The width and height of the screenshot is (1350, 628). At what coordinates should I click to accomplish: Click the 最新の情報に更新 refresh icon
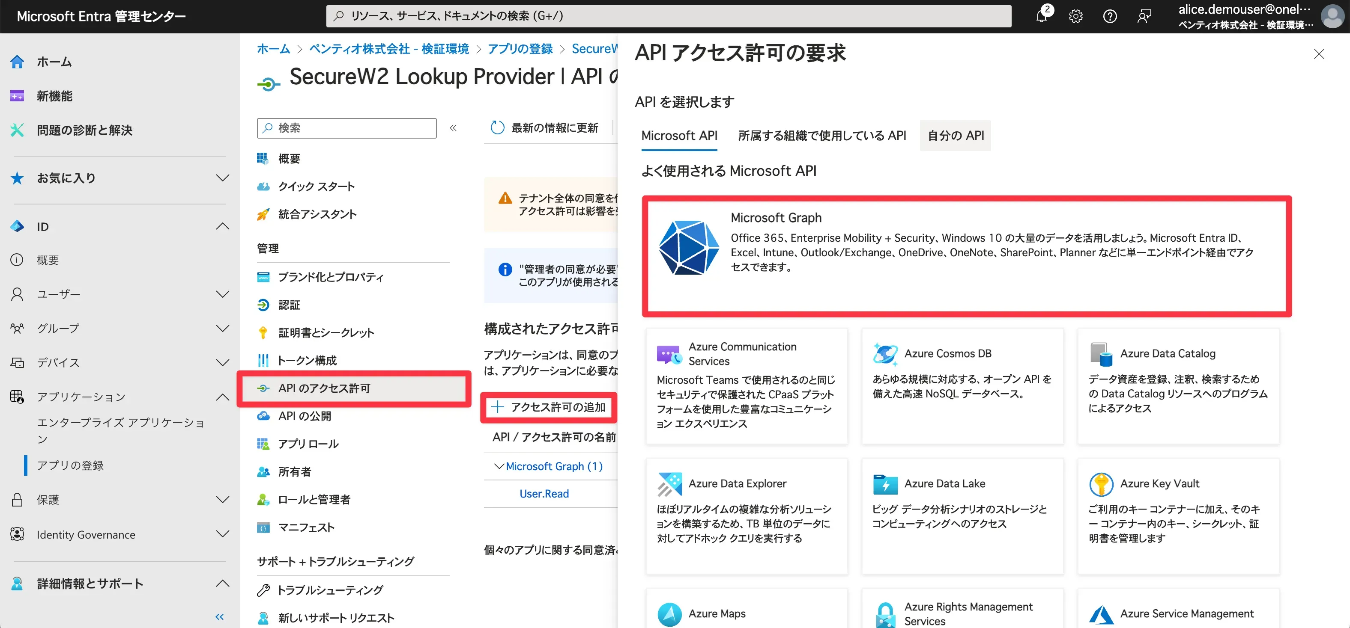497,127
